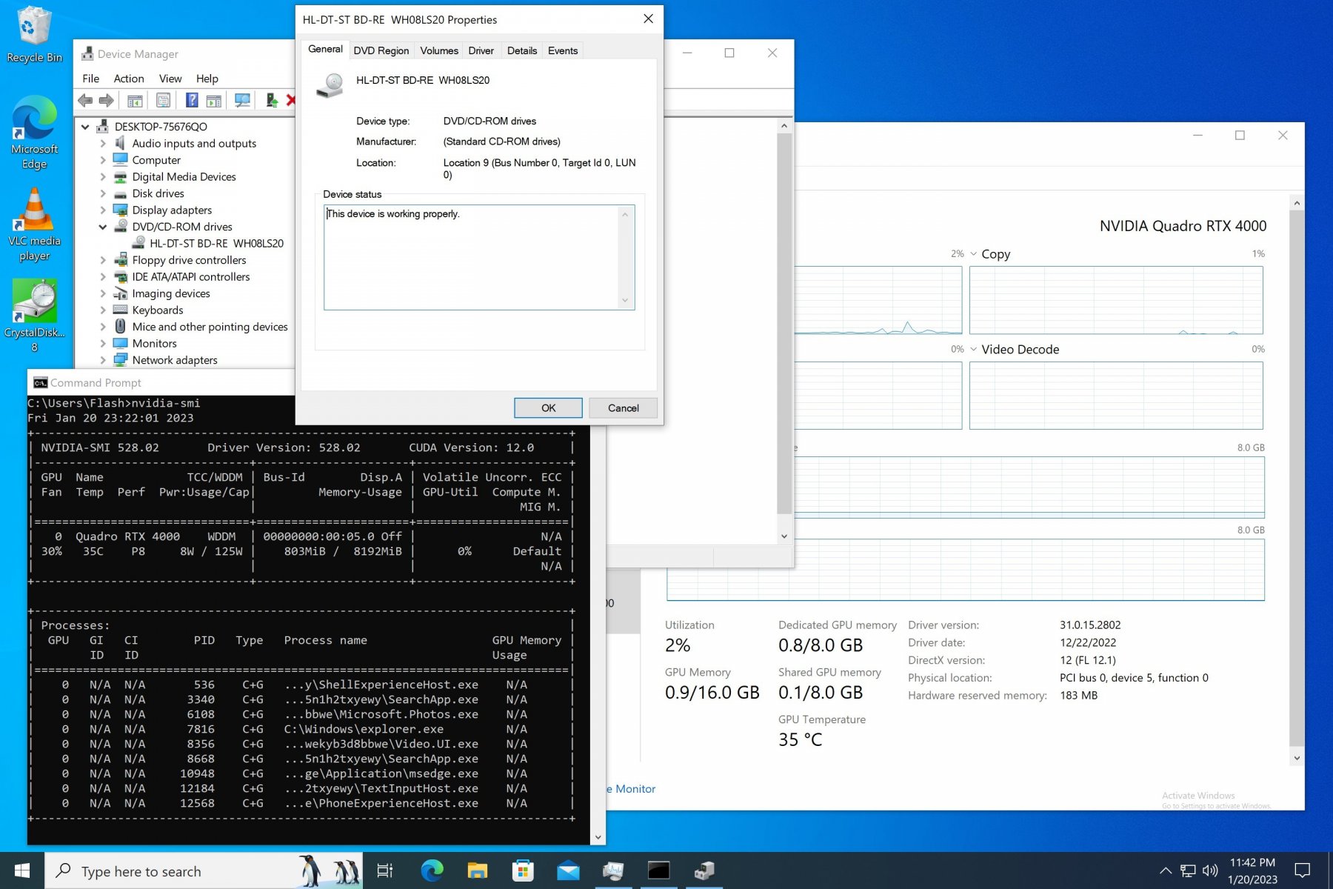
Task: Click Cancel in the Properties dialog
Action: point(623,408)
